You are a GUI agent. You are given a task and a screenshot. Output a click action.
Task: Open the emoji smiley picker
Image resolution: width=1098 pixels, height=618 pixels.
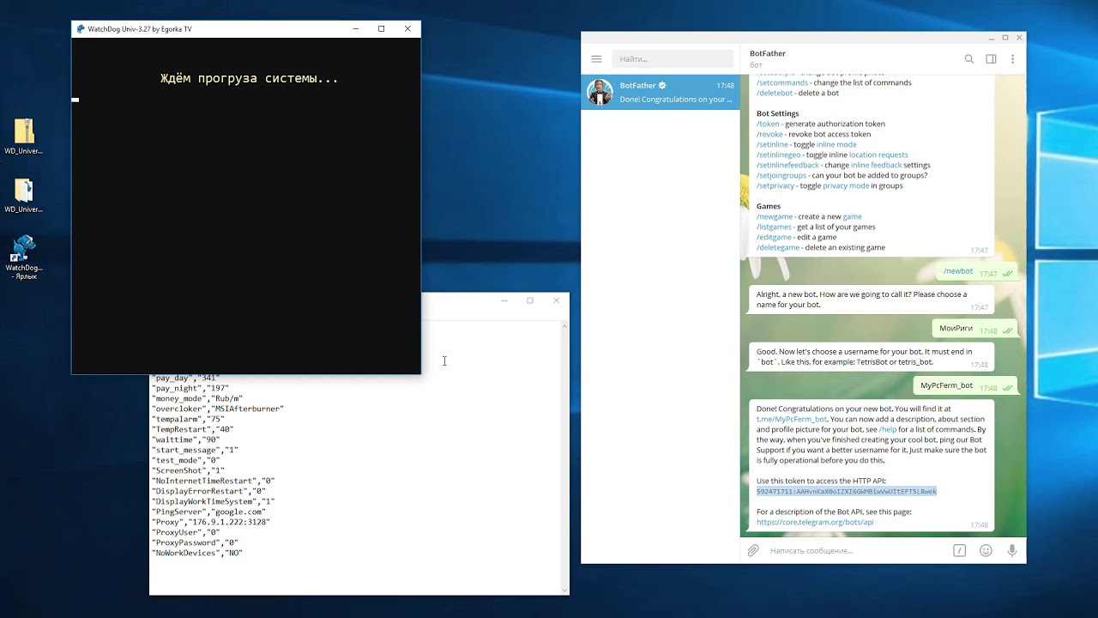[x=986, y=550]
